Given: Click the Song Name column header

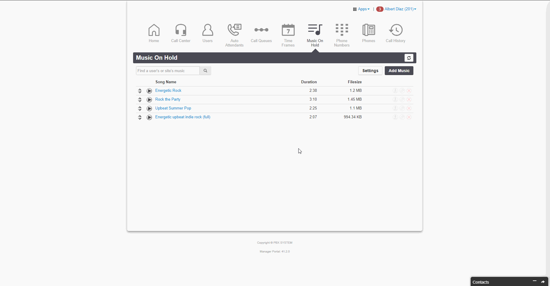Looking at the screenshot, I should 166,82.
